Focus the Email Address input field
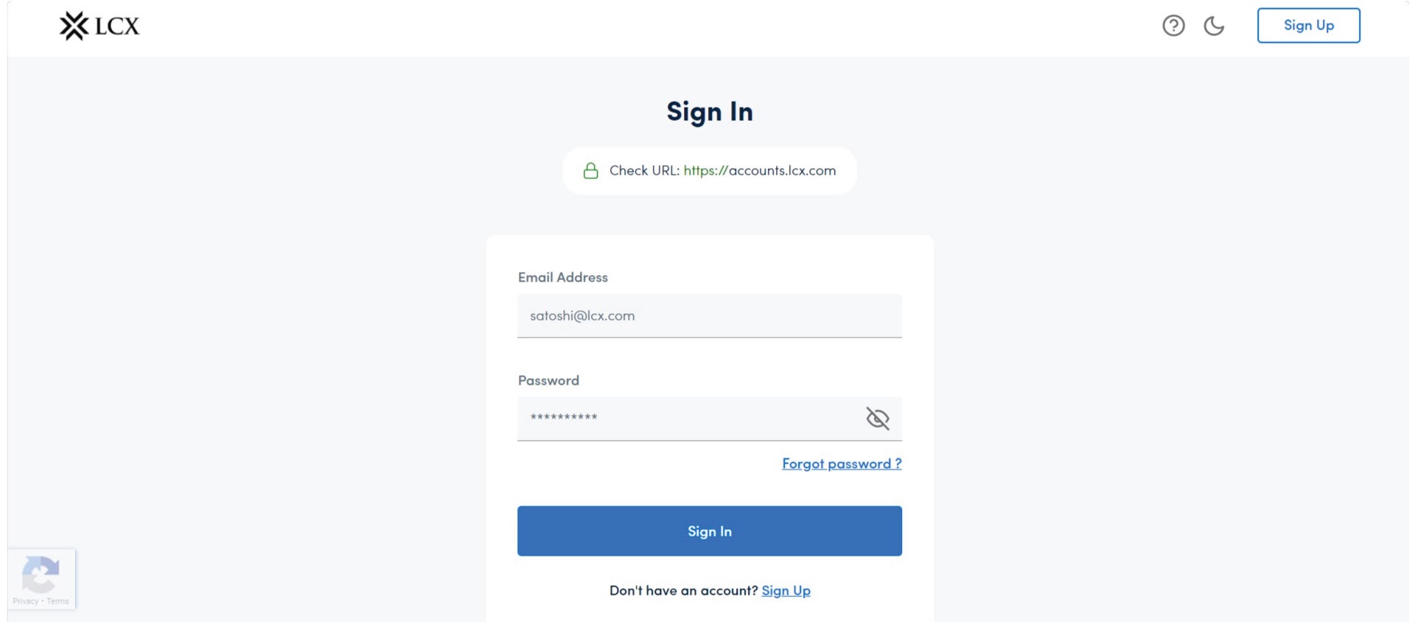This screenshot has height=622, width=1415. coord(709,316)
